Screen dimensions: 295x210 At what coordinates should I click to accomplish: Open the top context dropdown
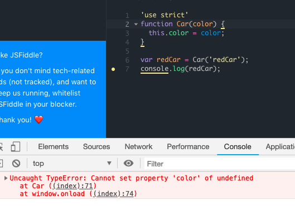point(72,163)
